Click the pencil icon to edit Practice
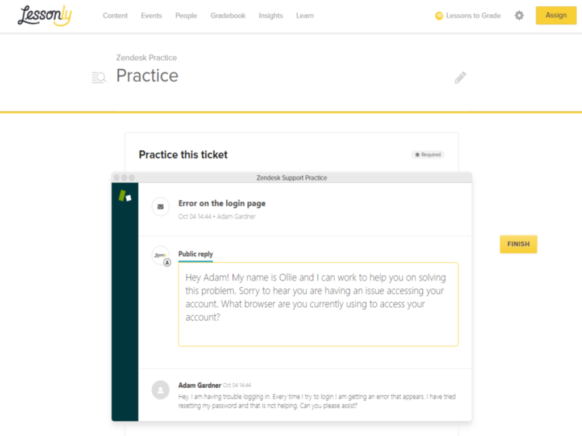582x436 pixels. 460,77
